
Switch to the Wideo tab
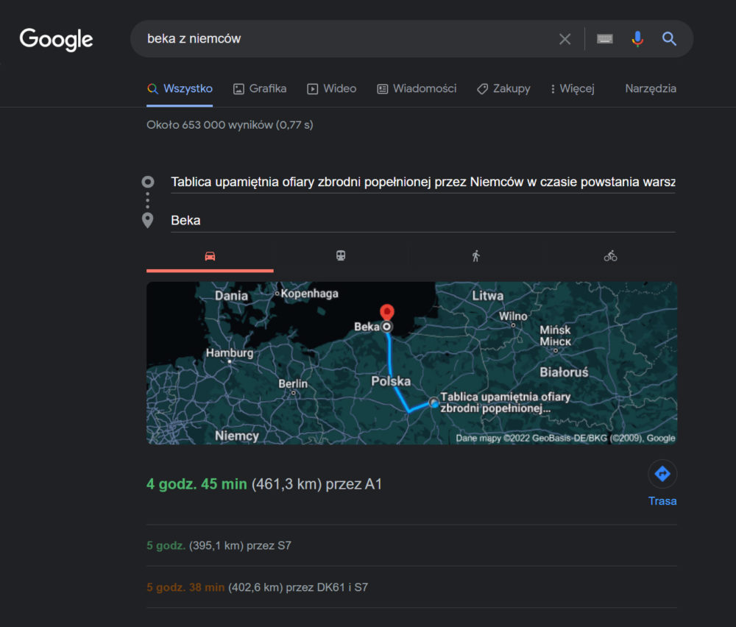332,89
